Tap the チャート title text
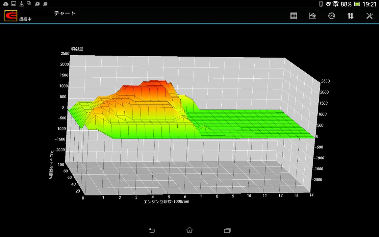 pos(65,13)
